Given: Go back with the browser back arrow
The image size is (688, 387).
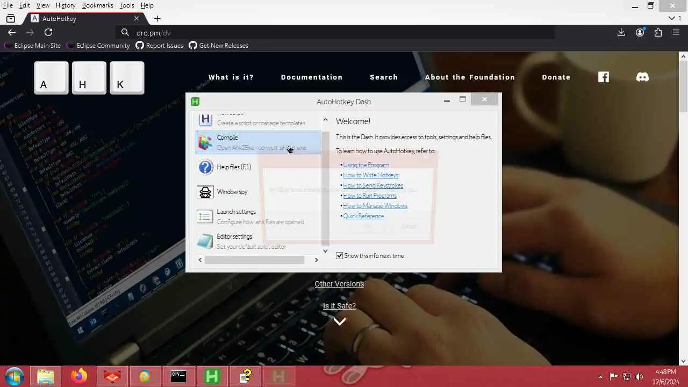Looking at the screenshot, I should coord(12,32).
